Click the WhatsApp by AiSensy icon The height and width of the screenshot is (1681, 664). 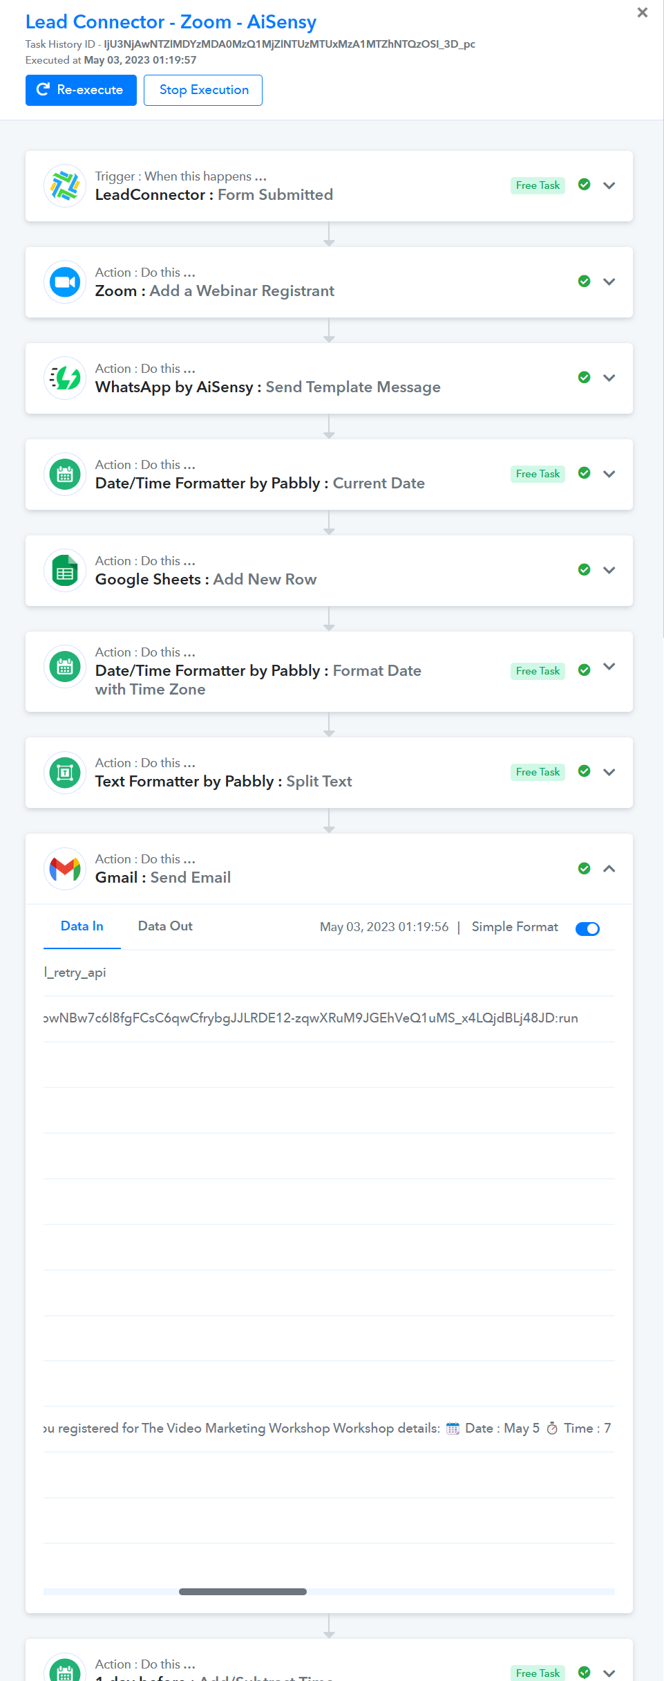(65, 378)
